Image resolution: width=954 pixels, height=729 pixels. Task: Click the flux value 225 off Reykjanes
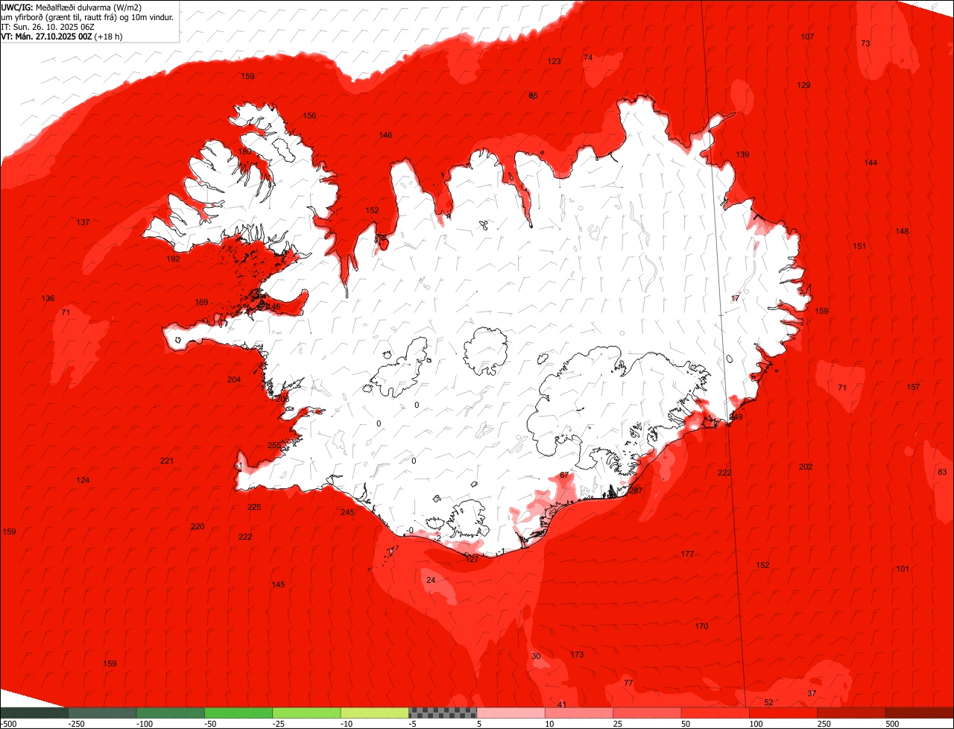(x=254, y=507)
